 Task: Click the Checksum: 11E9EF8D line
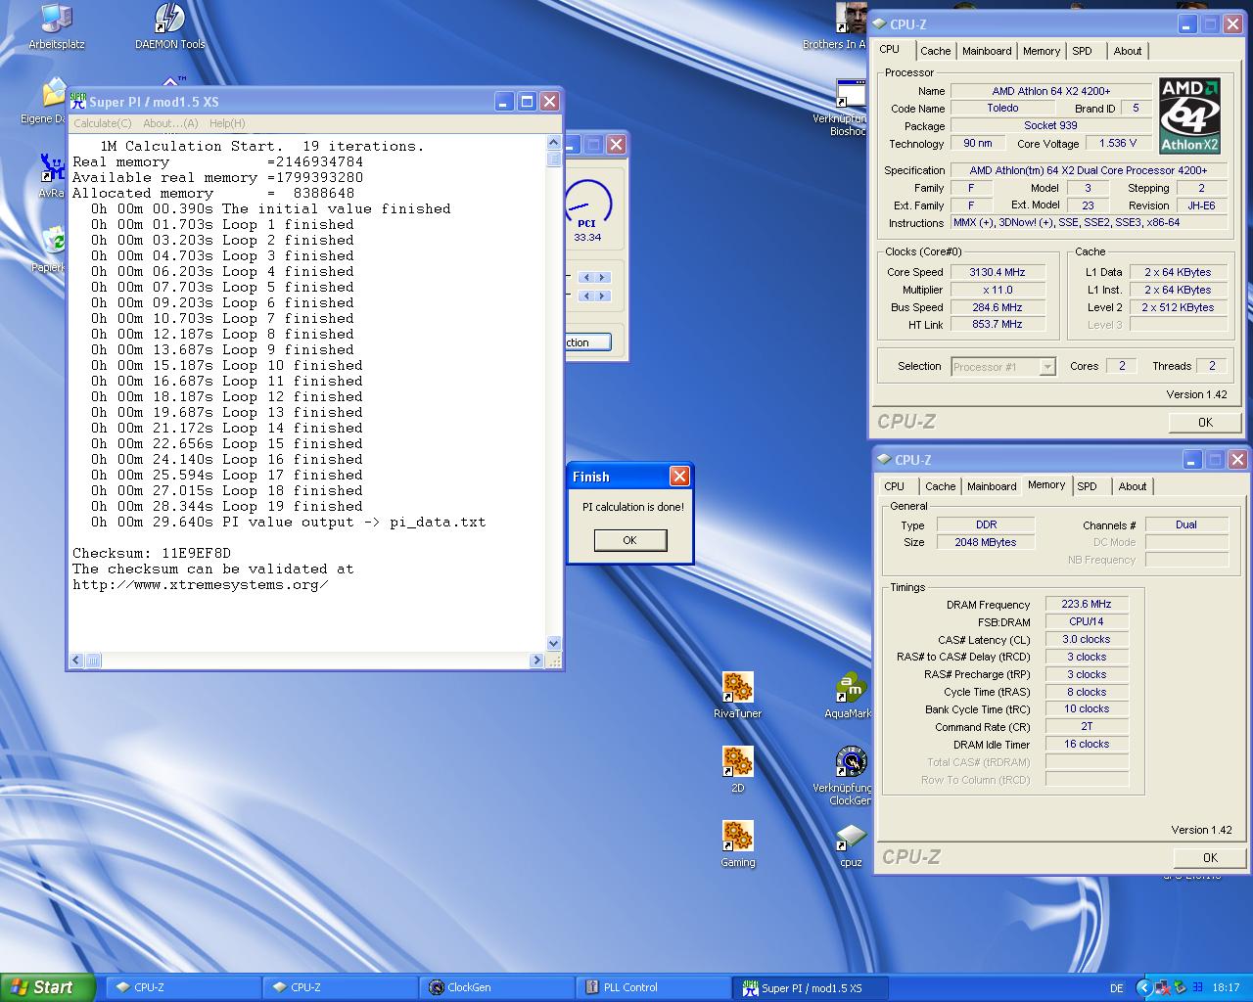(152, 553)
